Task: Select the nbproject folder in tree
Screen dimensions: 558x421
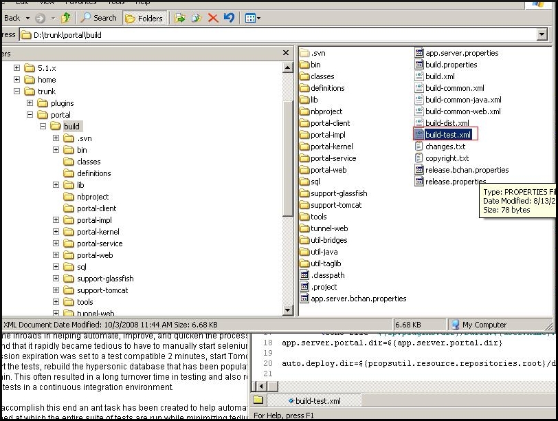Action: pyautogui.click(x=92, y=197)
